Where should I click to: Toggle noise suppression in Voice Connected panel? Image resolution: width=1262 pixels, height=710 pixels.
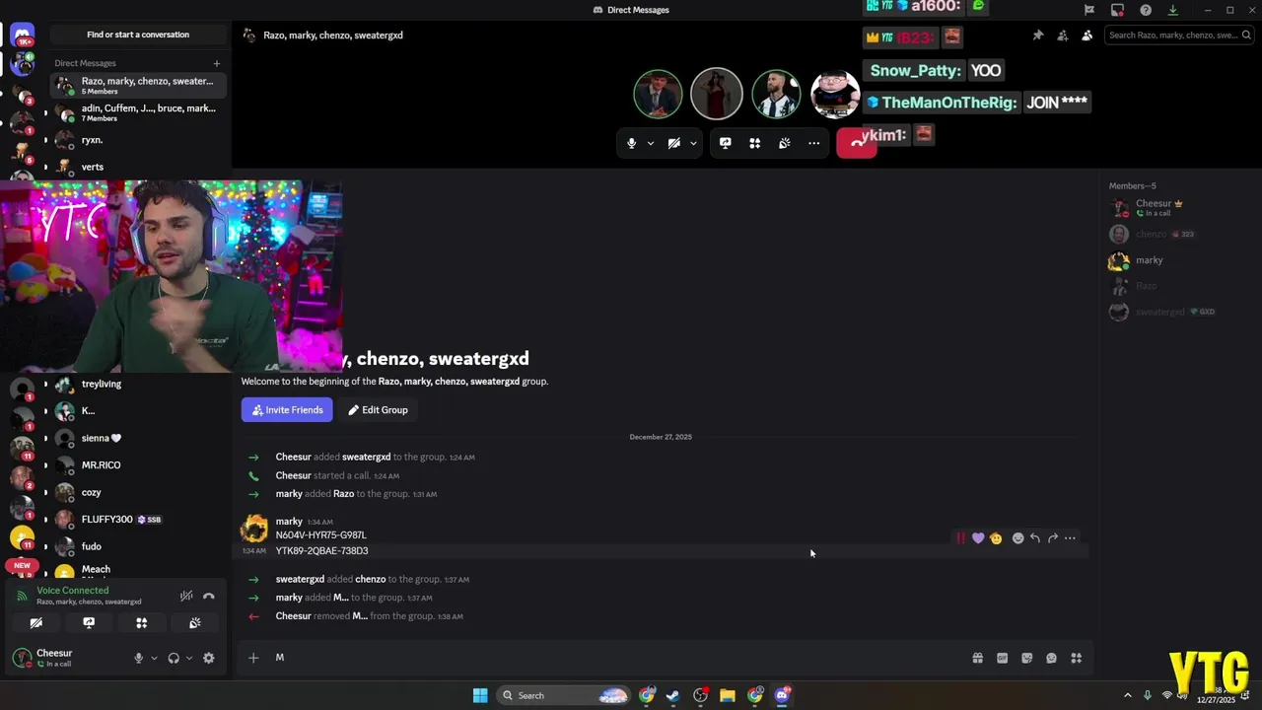tap(186, 596)
